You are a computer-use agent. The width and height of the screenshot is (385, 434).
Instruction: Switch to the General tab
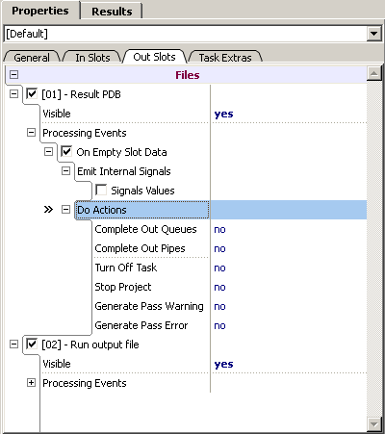pyautogui.click(x=32, y=58)
